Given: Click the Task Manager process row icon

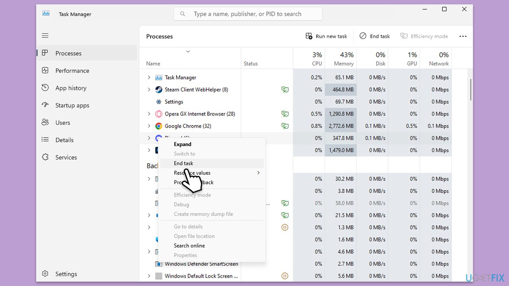Looking at the screenshot, I should click(x=159, y=77).
